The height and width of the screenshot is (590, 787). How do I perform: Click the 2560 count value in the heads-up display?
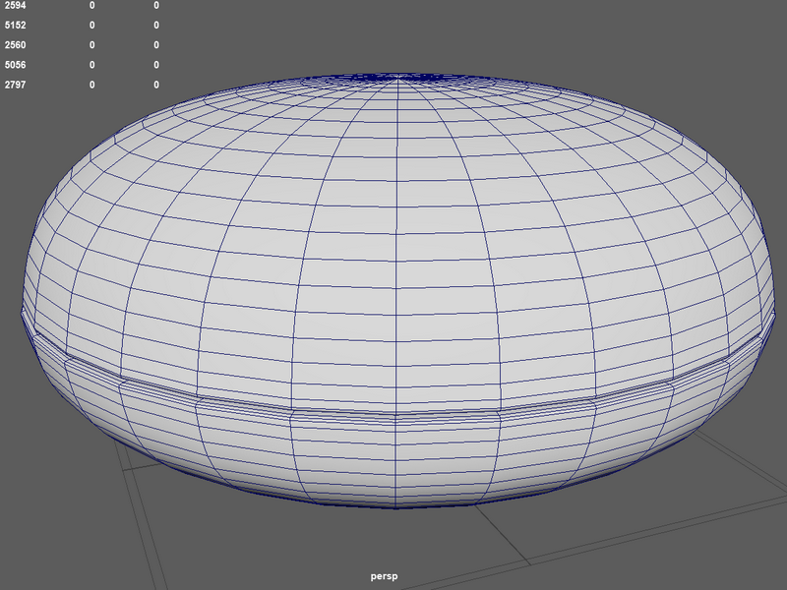click(15, 45)
